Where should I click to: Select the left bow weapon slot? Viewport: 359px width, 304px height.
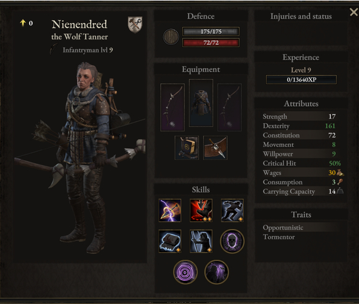(173, 107)
